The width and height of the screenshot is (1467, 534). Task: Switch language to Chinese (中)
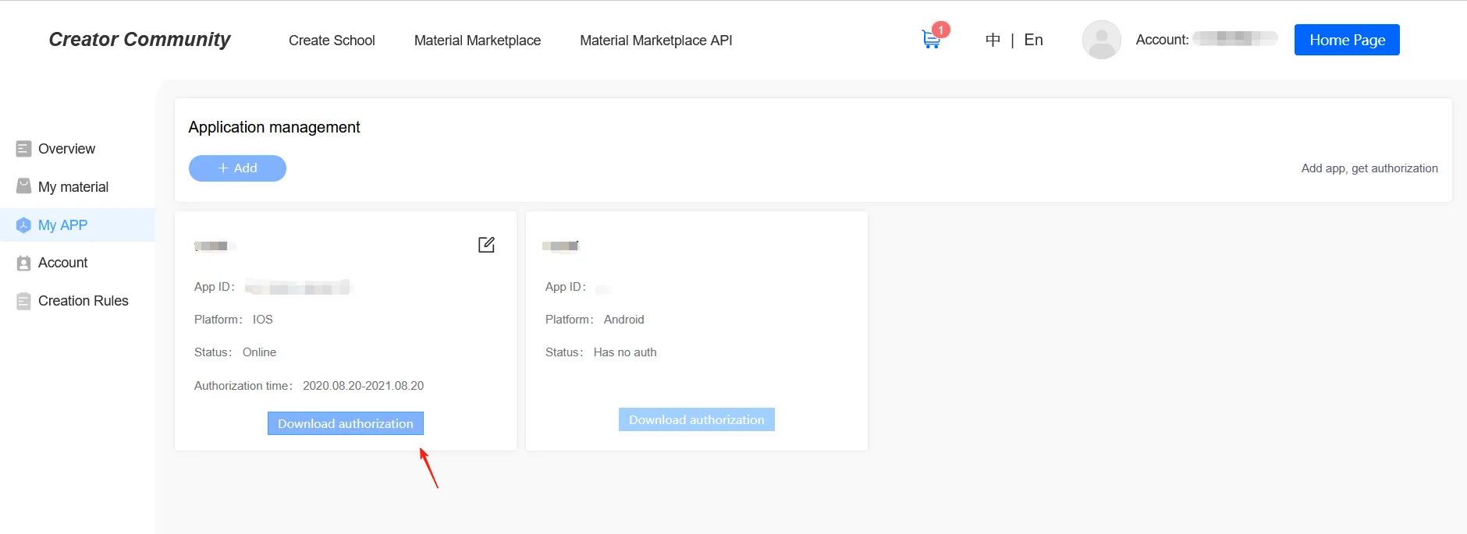993,40
